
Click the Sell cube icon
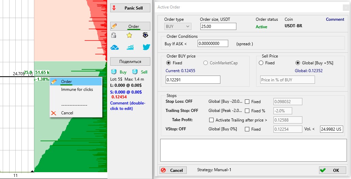point(135,72)
